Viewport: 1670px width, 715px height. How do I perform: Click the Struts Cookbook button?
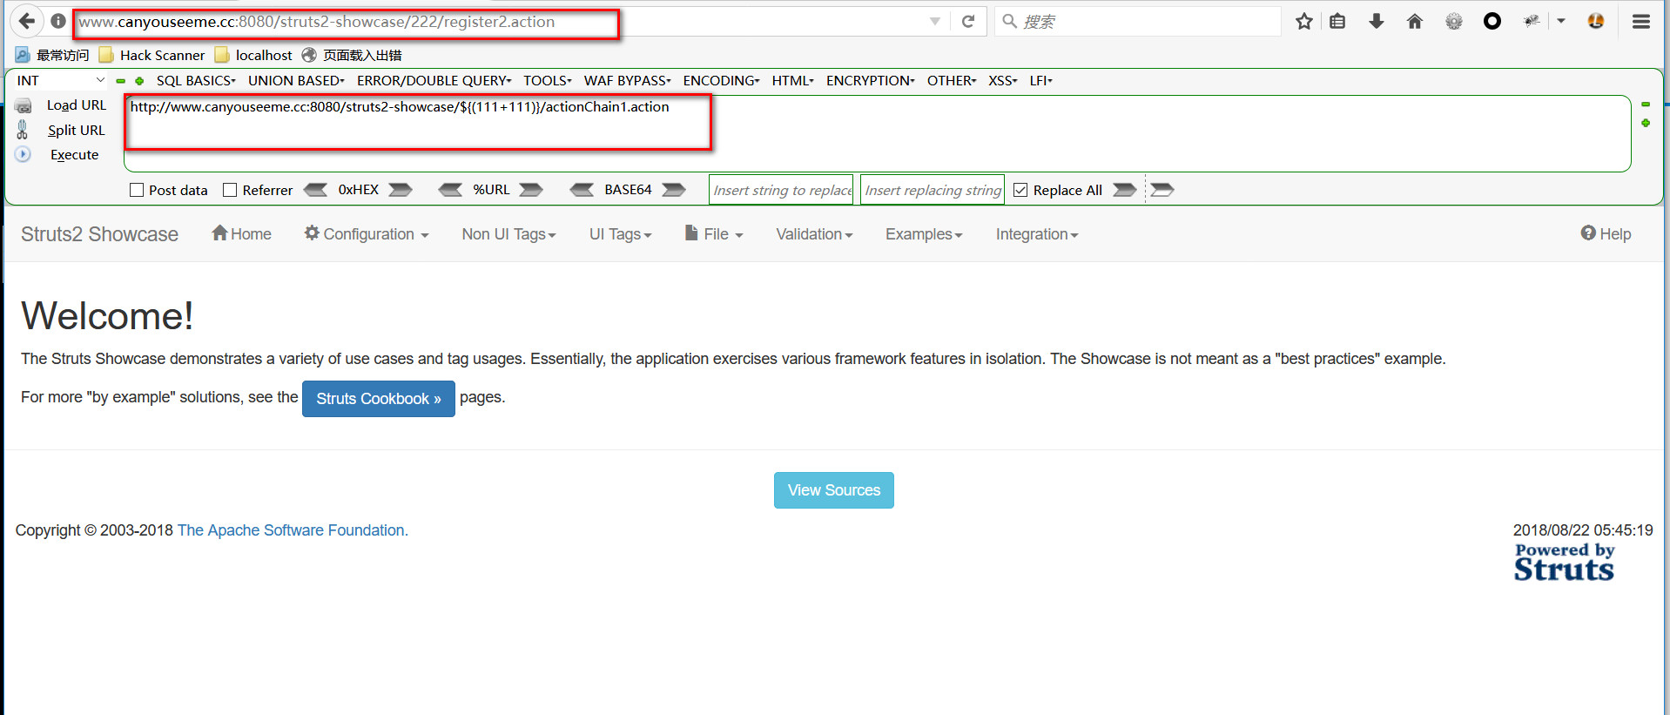[379, 399]
